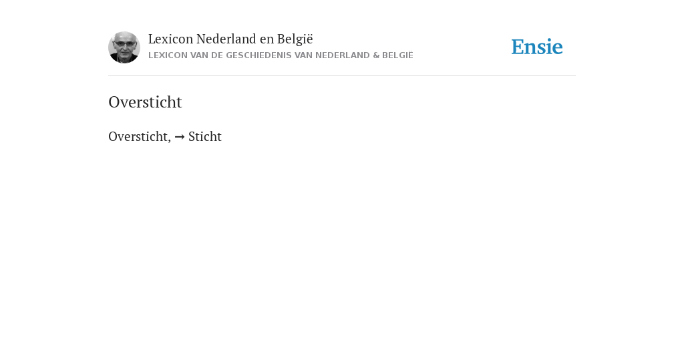Click the word 'en' in the lexicon title
Screen dimensions: 684x342
267,40
